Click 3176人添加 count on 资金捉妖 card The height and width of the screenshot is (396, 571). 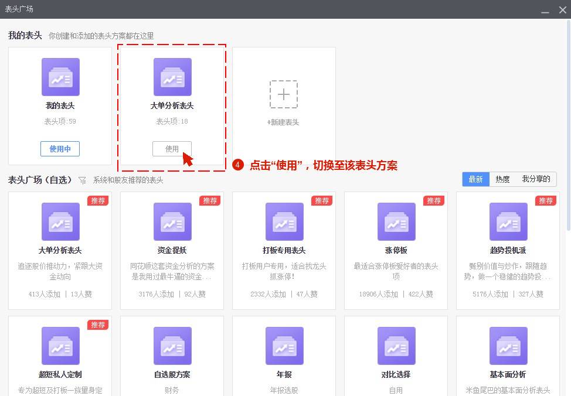pos(156,294)
